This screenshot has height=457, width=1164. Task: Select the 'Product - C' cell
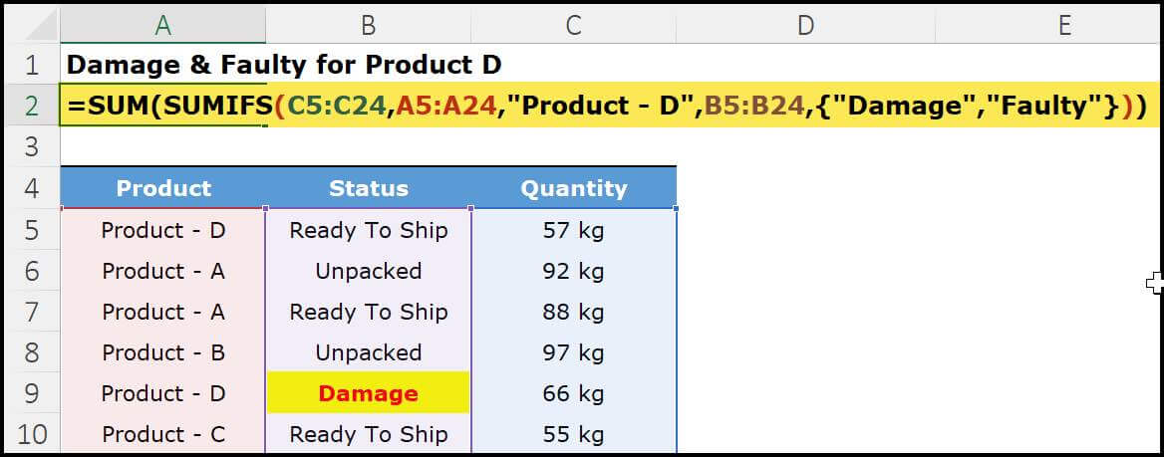[163, 434]
